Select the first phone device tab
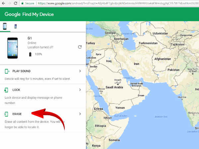Viewport: 199px width, 149px height. tap(5, 26)
